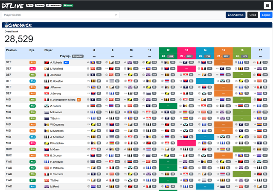This screenshot has height=191, width=273.
Task: Click the team flag icon beside M.Gawn
Action: pyautogui.click(x=47, y=150)
